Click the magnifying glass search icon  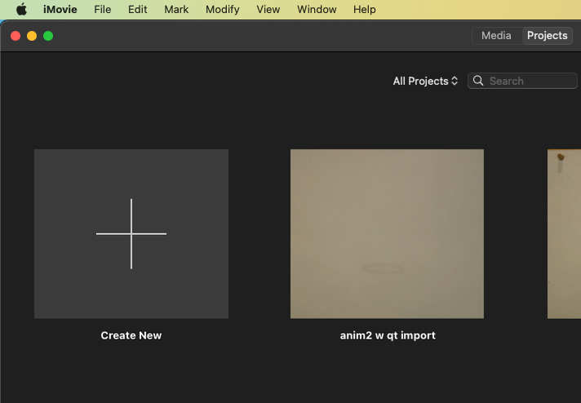(x=478, y=81)
